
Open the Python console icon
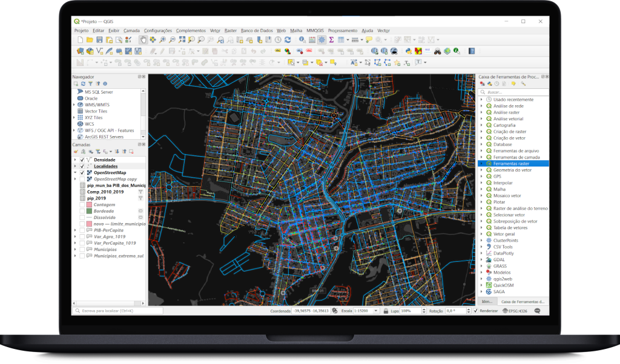point(409,51)
